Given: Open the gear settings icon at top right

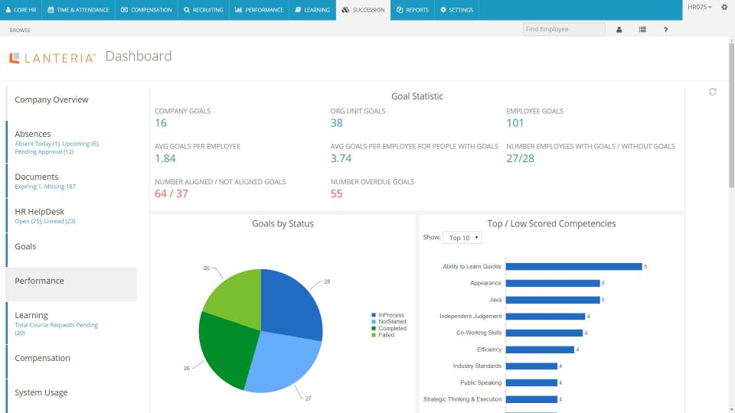Looking at the screenshot, I should tap(724, 7).
